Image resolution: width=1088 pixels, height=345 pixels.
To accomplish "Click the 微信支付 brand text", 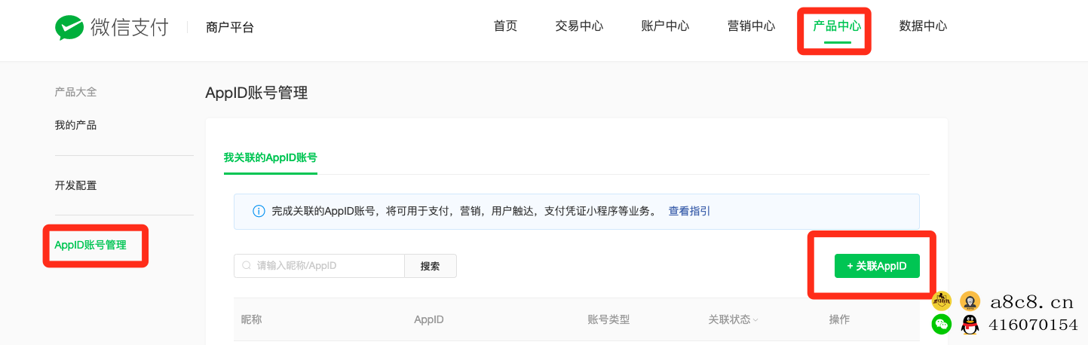I will (x=130, y=28).
